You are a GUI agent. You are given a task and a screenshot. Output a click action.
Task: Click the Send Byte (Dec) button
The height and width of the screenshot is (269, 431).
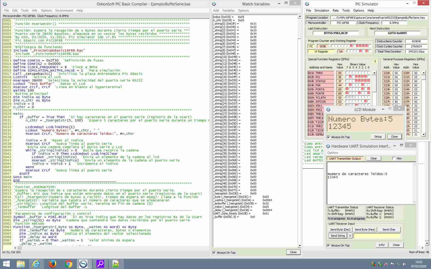(340, 230)
